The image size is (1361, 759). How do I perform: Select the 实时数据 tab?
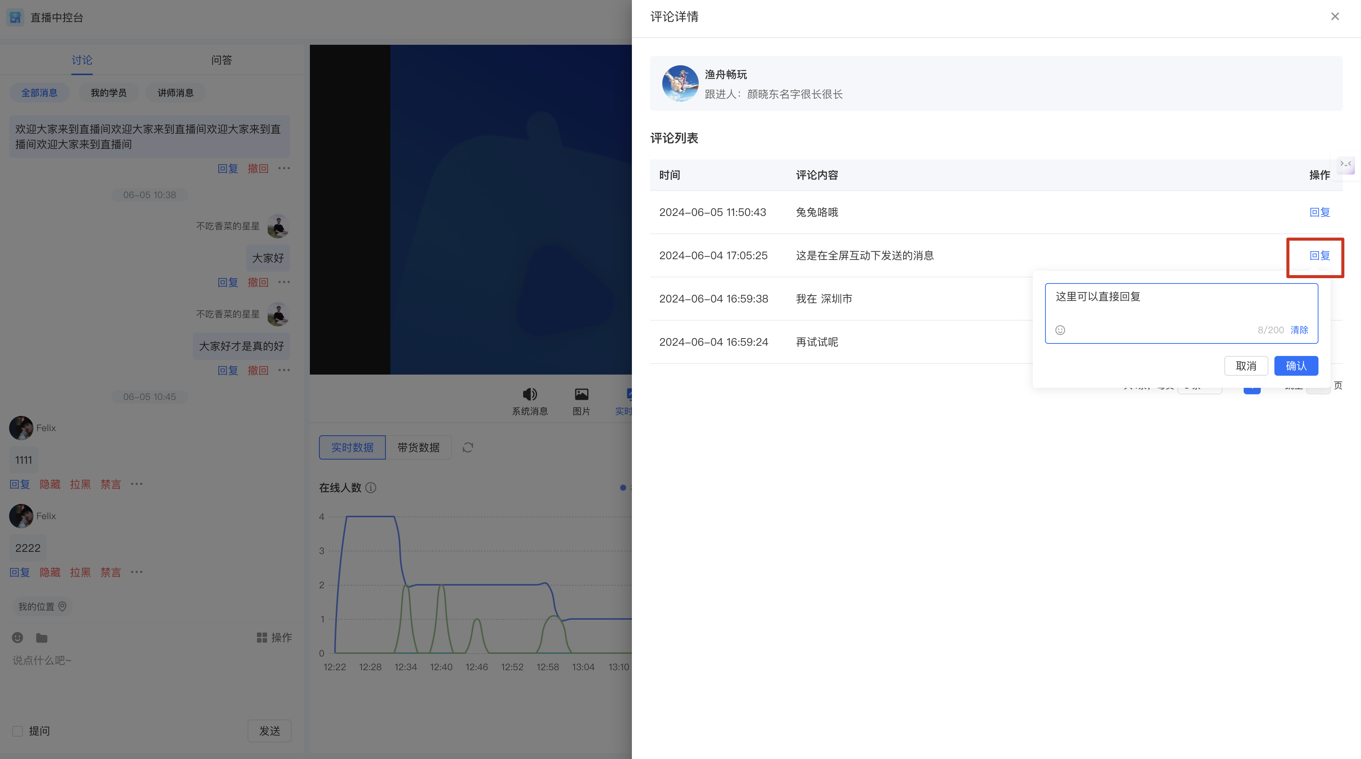pyautogui.click(x=352, y=447)
